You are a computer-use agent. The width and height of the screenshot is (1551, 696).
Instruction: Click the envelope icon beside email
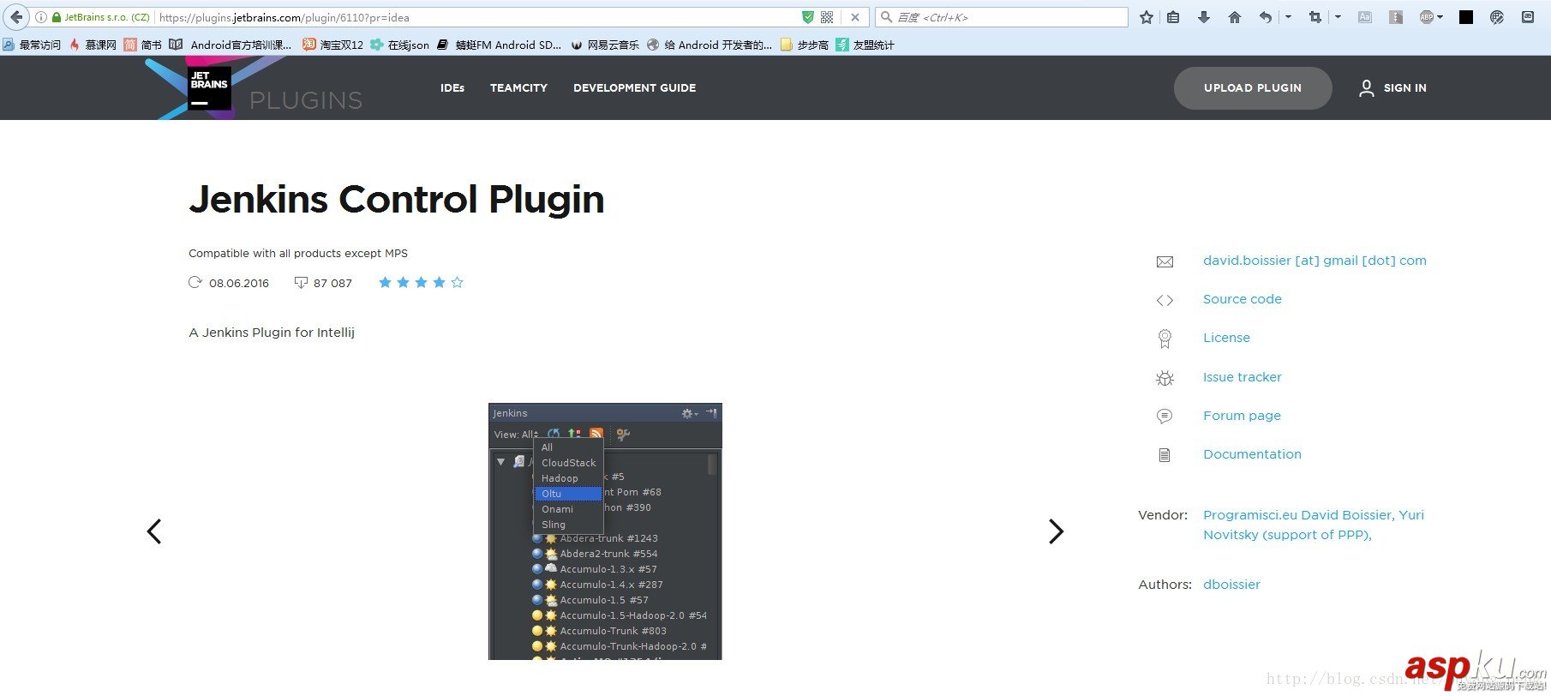[1165, 261]
